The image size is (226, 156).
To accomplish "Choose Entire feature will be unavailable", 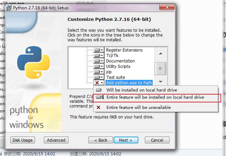I will click(156, 108).
